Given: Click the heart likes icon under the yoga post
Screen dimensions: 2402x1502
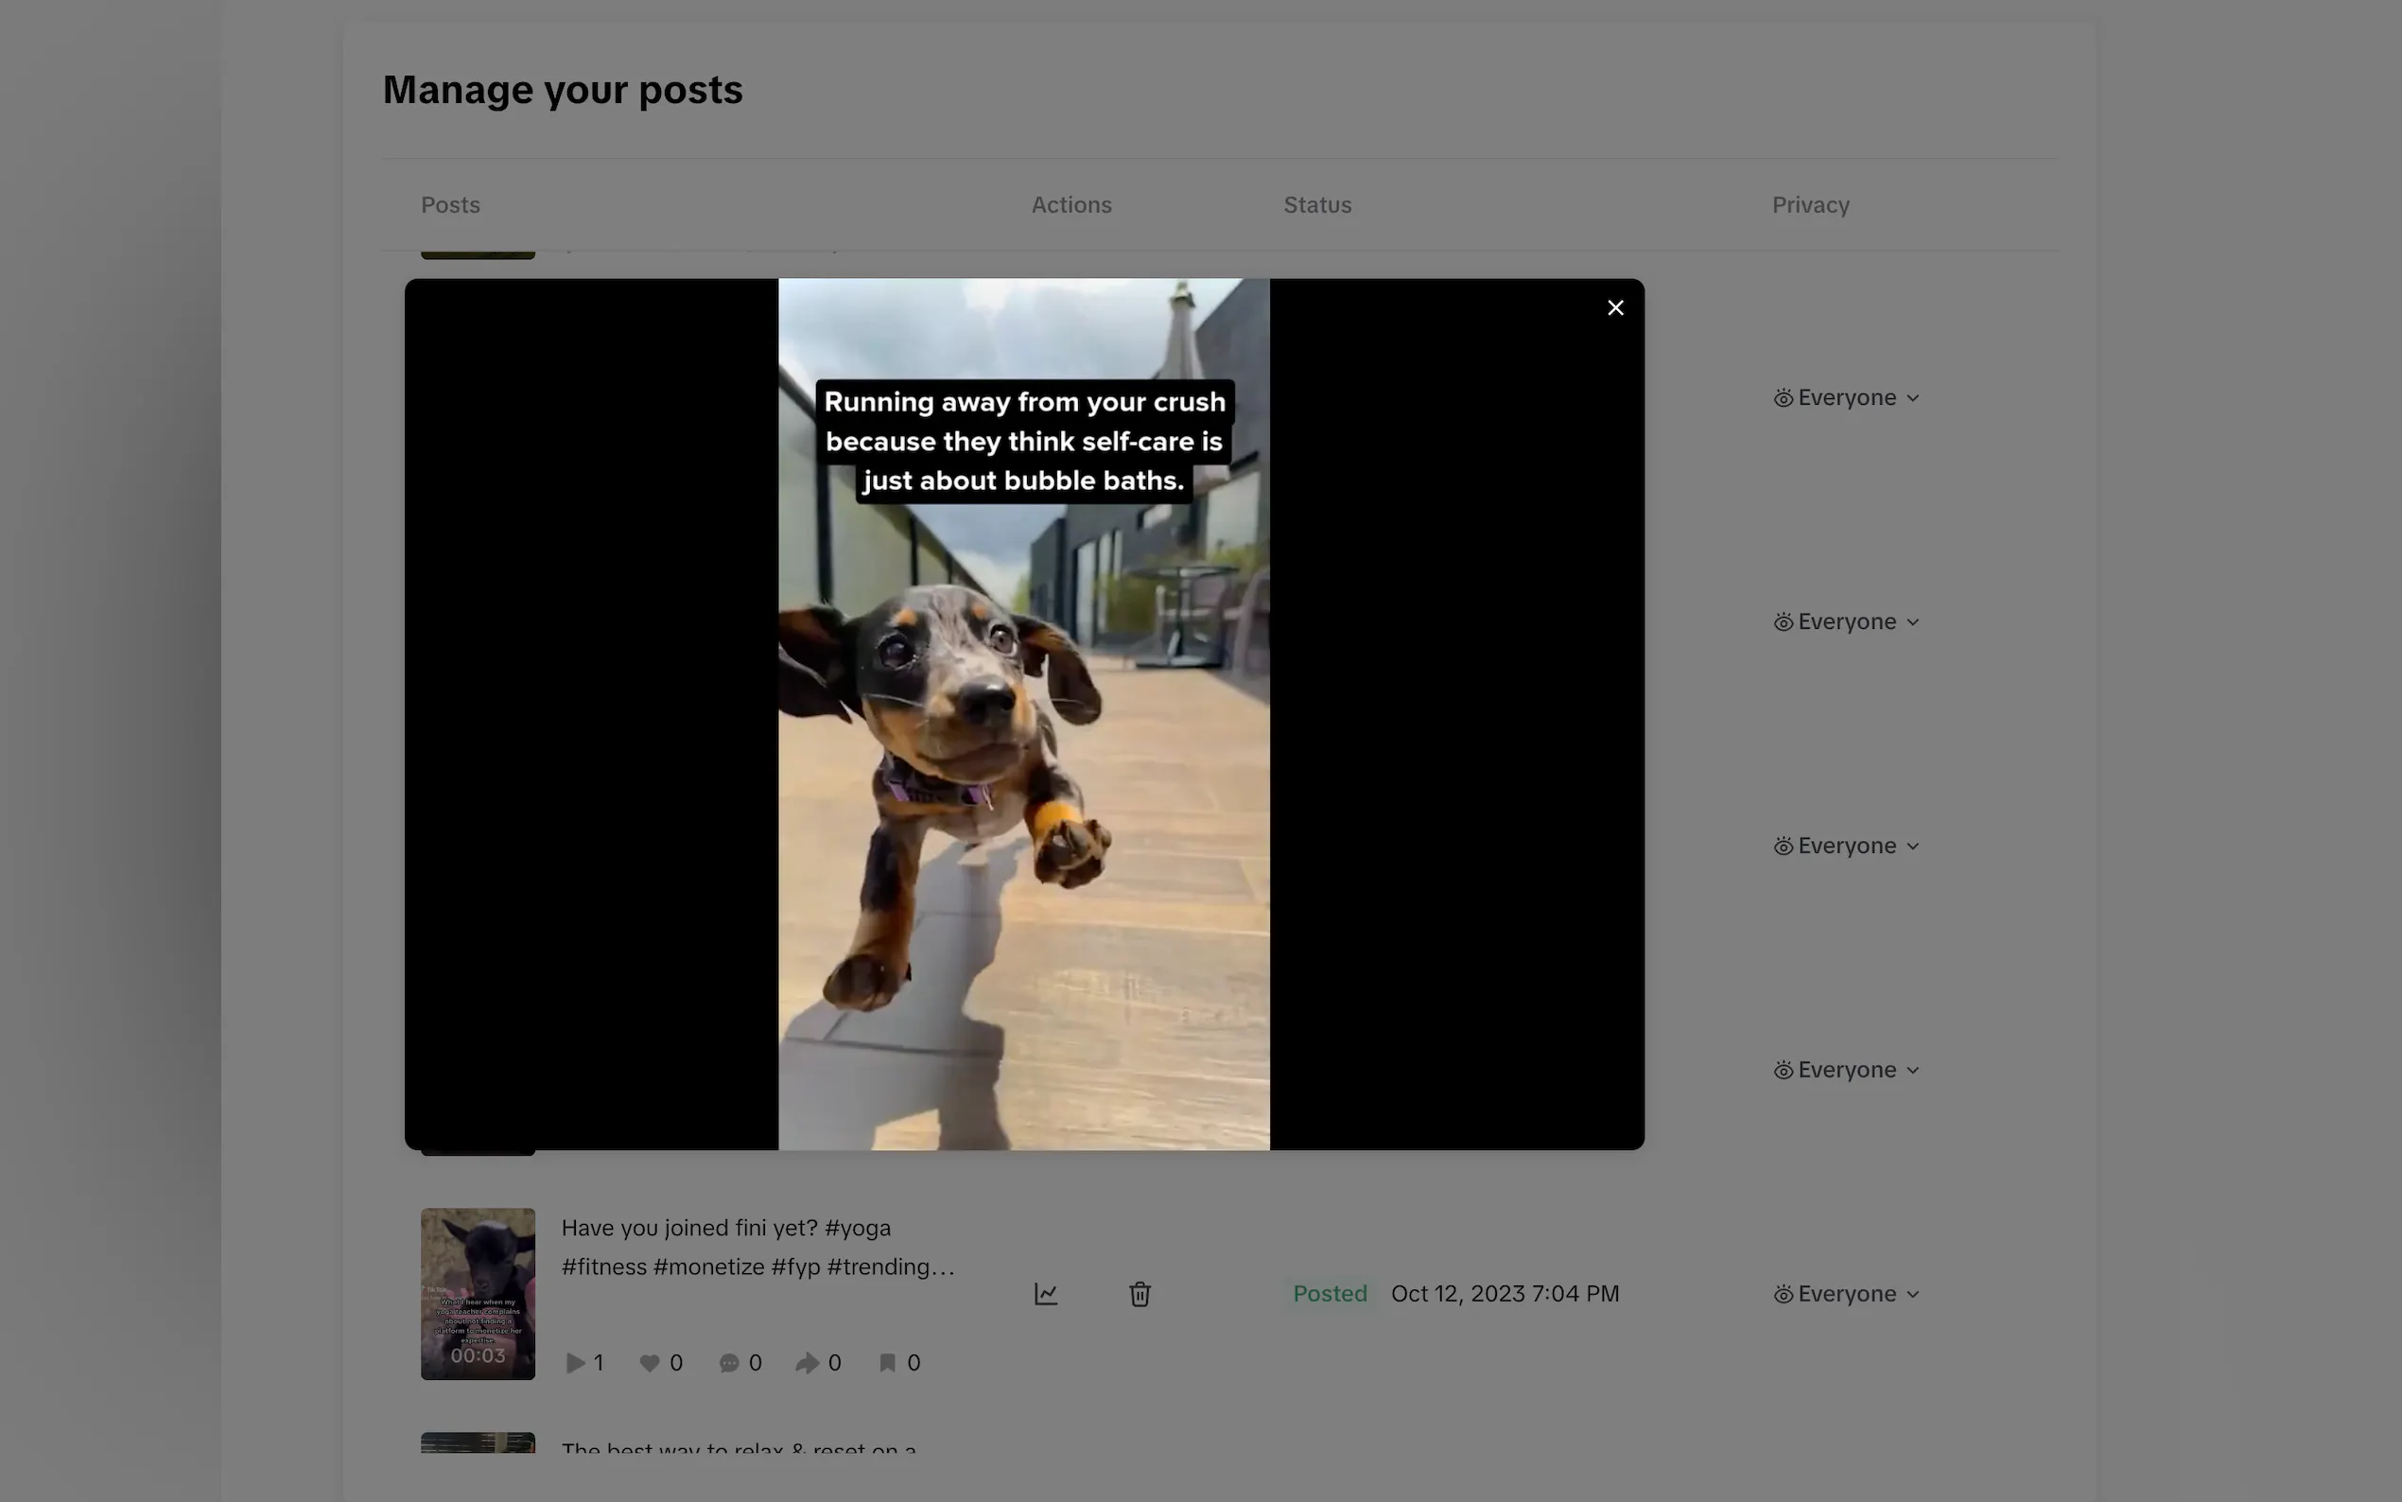Looking at the screenshot, I should click(x=650, y=1363).
